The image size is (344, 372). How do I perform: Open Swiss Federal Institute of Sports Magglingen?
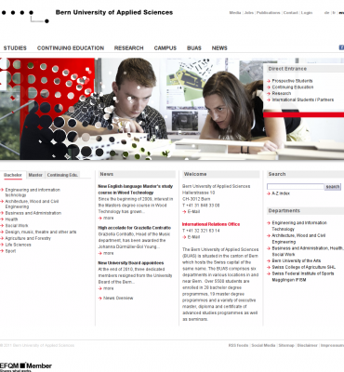(303, 276)
